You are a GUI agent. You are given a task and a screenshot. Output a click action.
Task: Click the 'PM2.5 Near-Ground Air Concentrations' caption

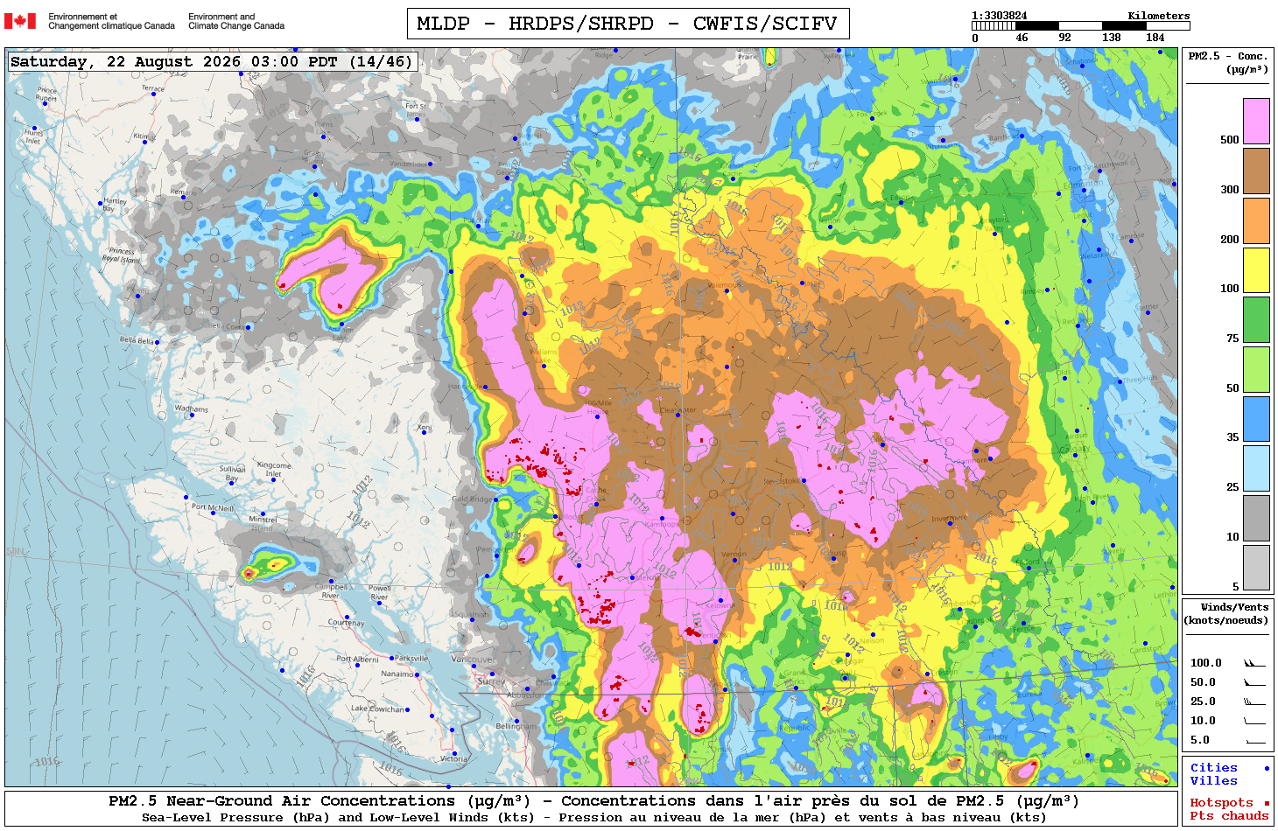(x=593, y=800)
